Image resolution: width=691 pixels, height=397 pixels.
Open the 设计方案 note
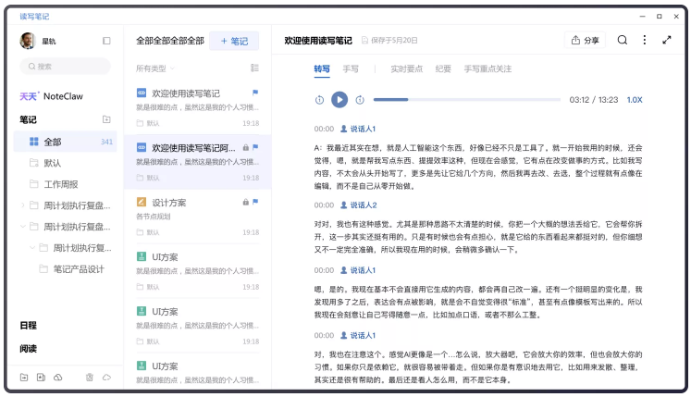197,217
